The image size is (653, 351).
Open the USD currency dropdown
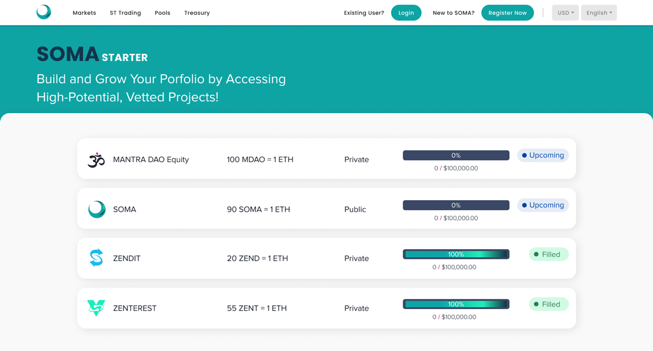pos(565,13)
